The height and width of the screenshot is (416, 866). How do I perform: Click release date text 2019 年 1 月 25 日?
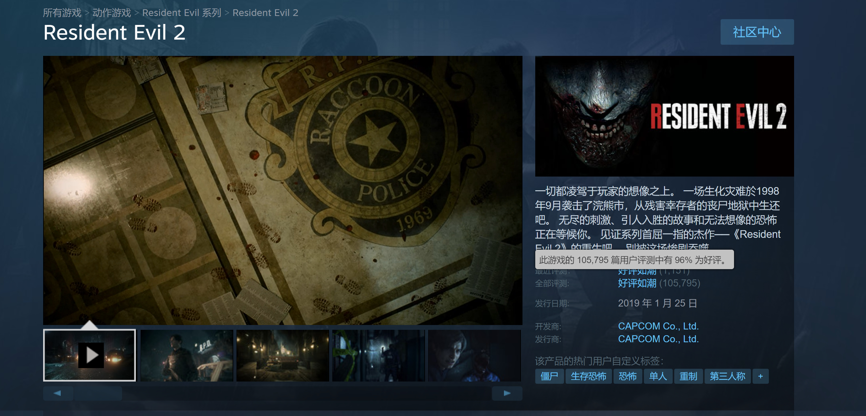pyautogui.click(x=657, y=303)
